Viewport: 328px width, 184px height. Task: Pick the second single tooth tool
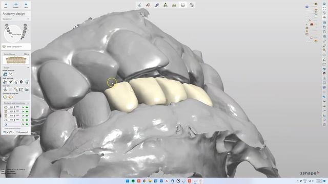point(11,82)
